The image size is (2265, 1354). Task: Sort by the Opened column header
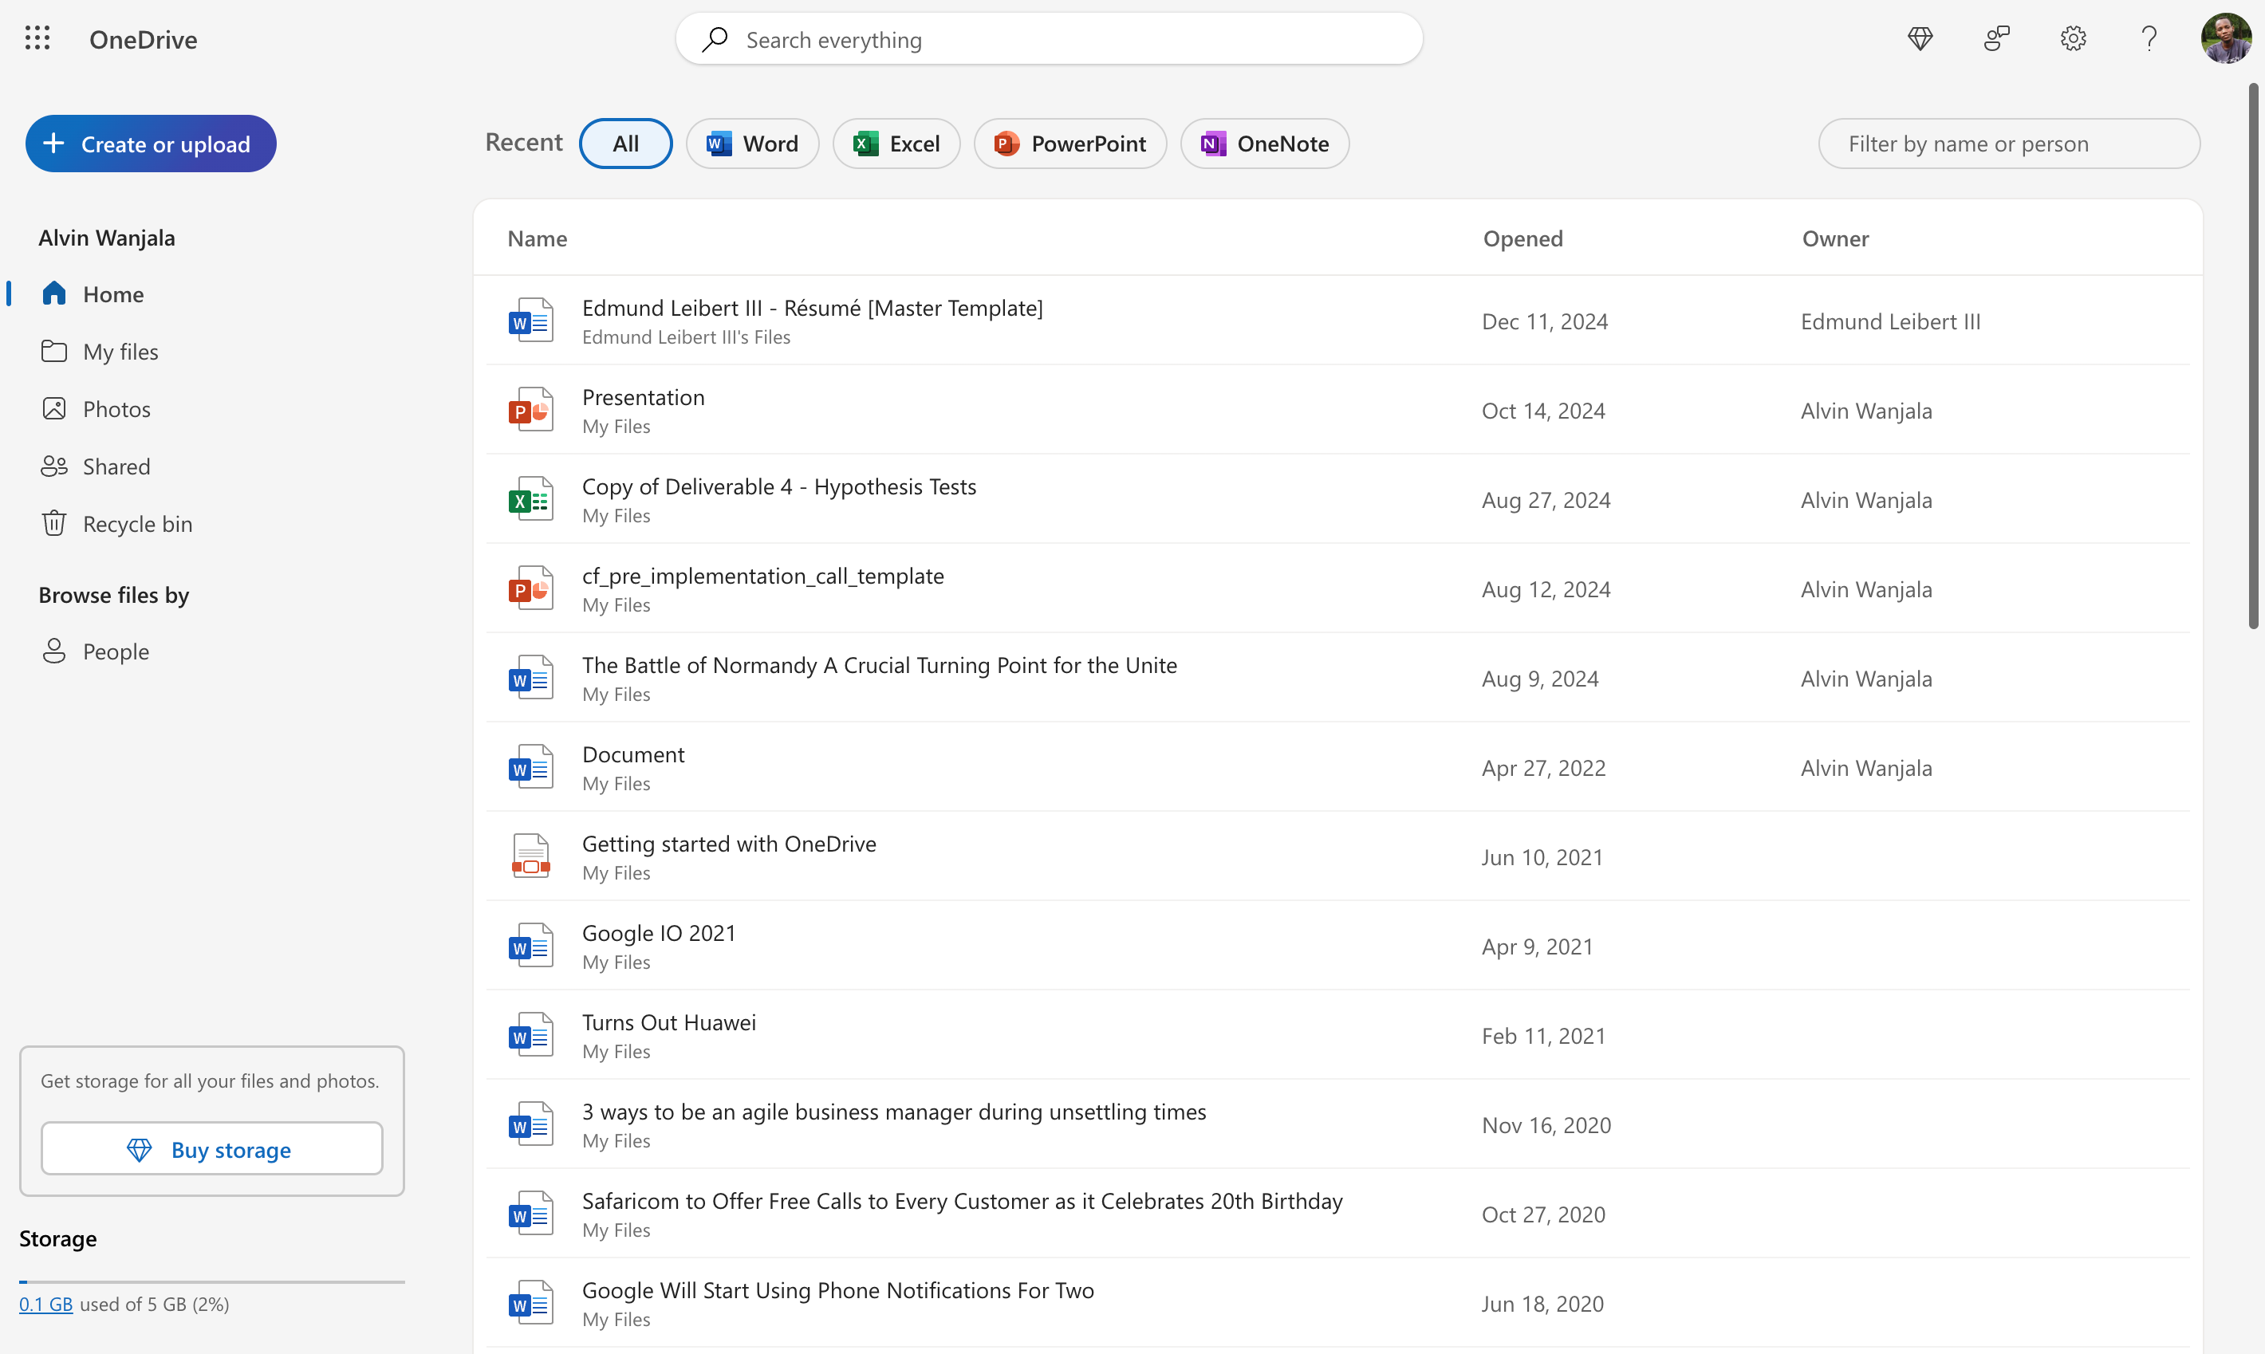tap(1522, 238)
